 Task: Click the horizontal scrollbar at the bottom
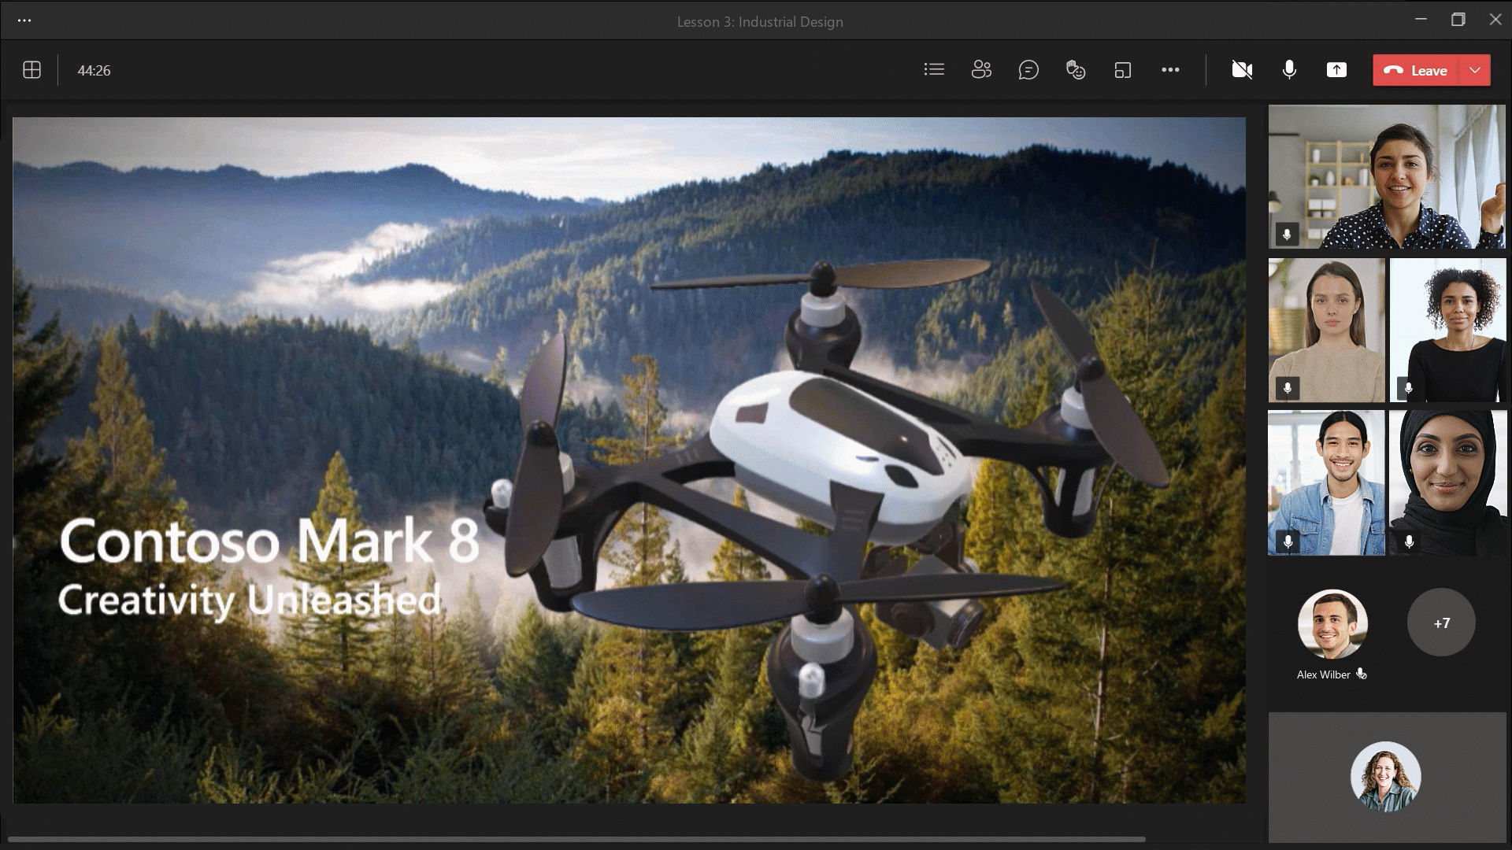point(576,839)
